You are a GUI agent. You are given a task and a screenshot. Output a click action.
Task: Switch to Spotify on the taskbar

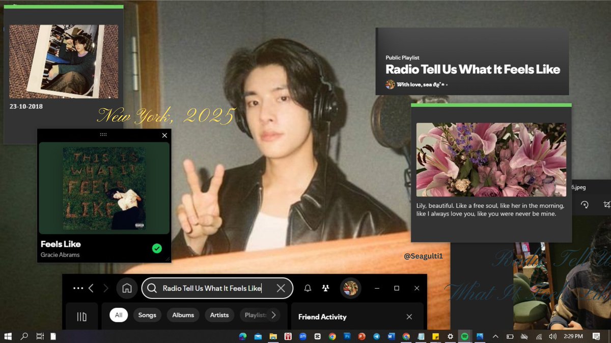tap(465, 336)
